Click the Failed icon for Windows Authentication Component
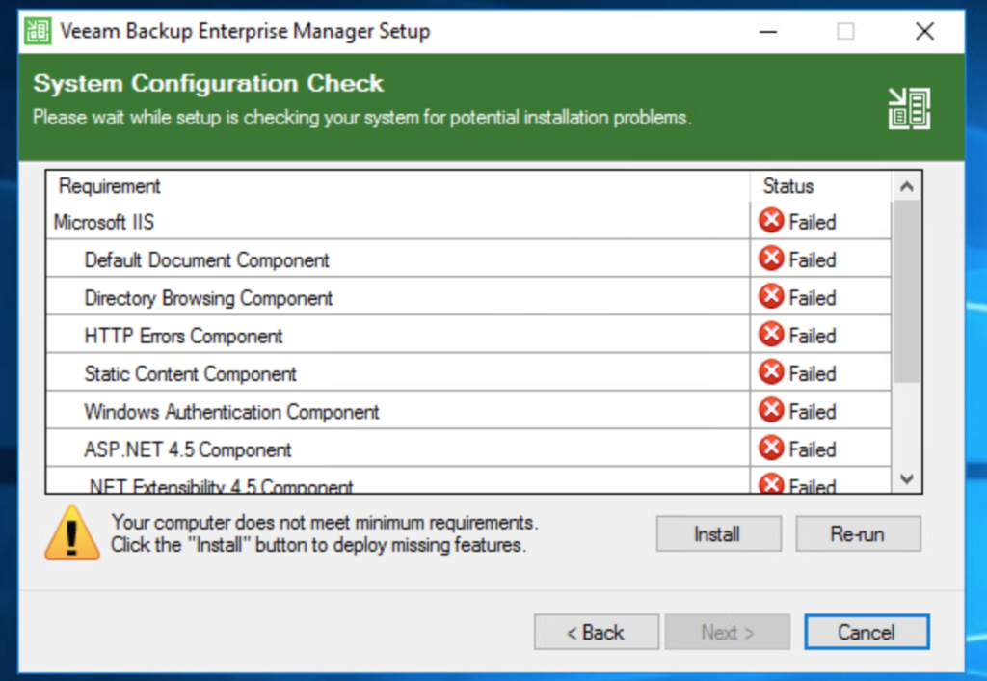 [x=771, y=411]
